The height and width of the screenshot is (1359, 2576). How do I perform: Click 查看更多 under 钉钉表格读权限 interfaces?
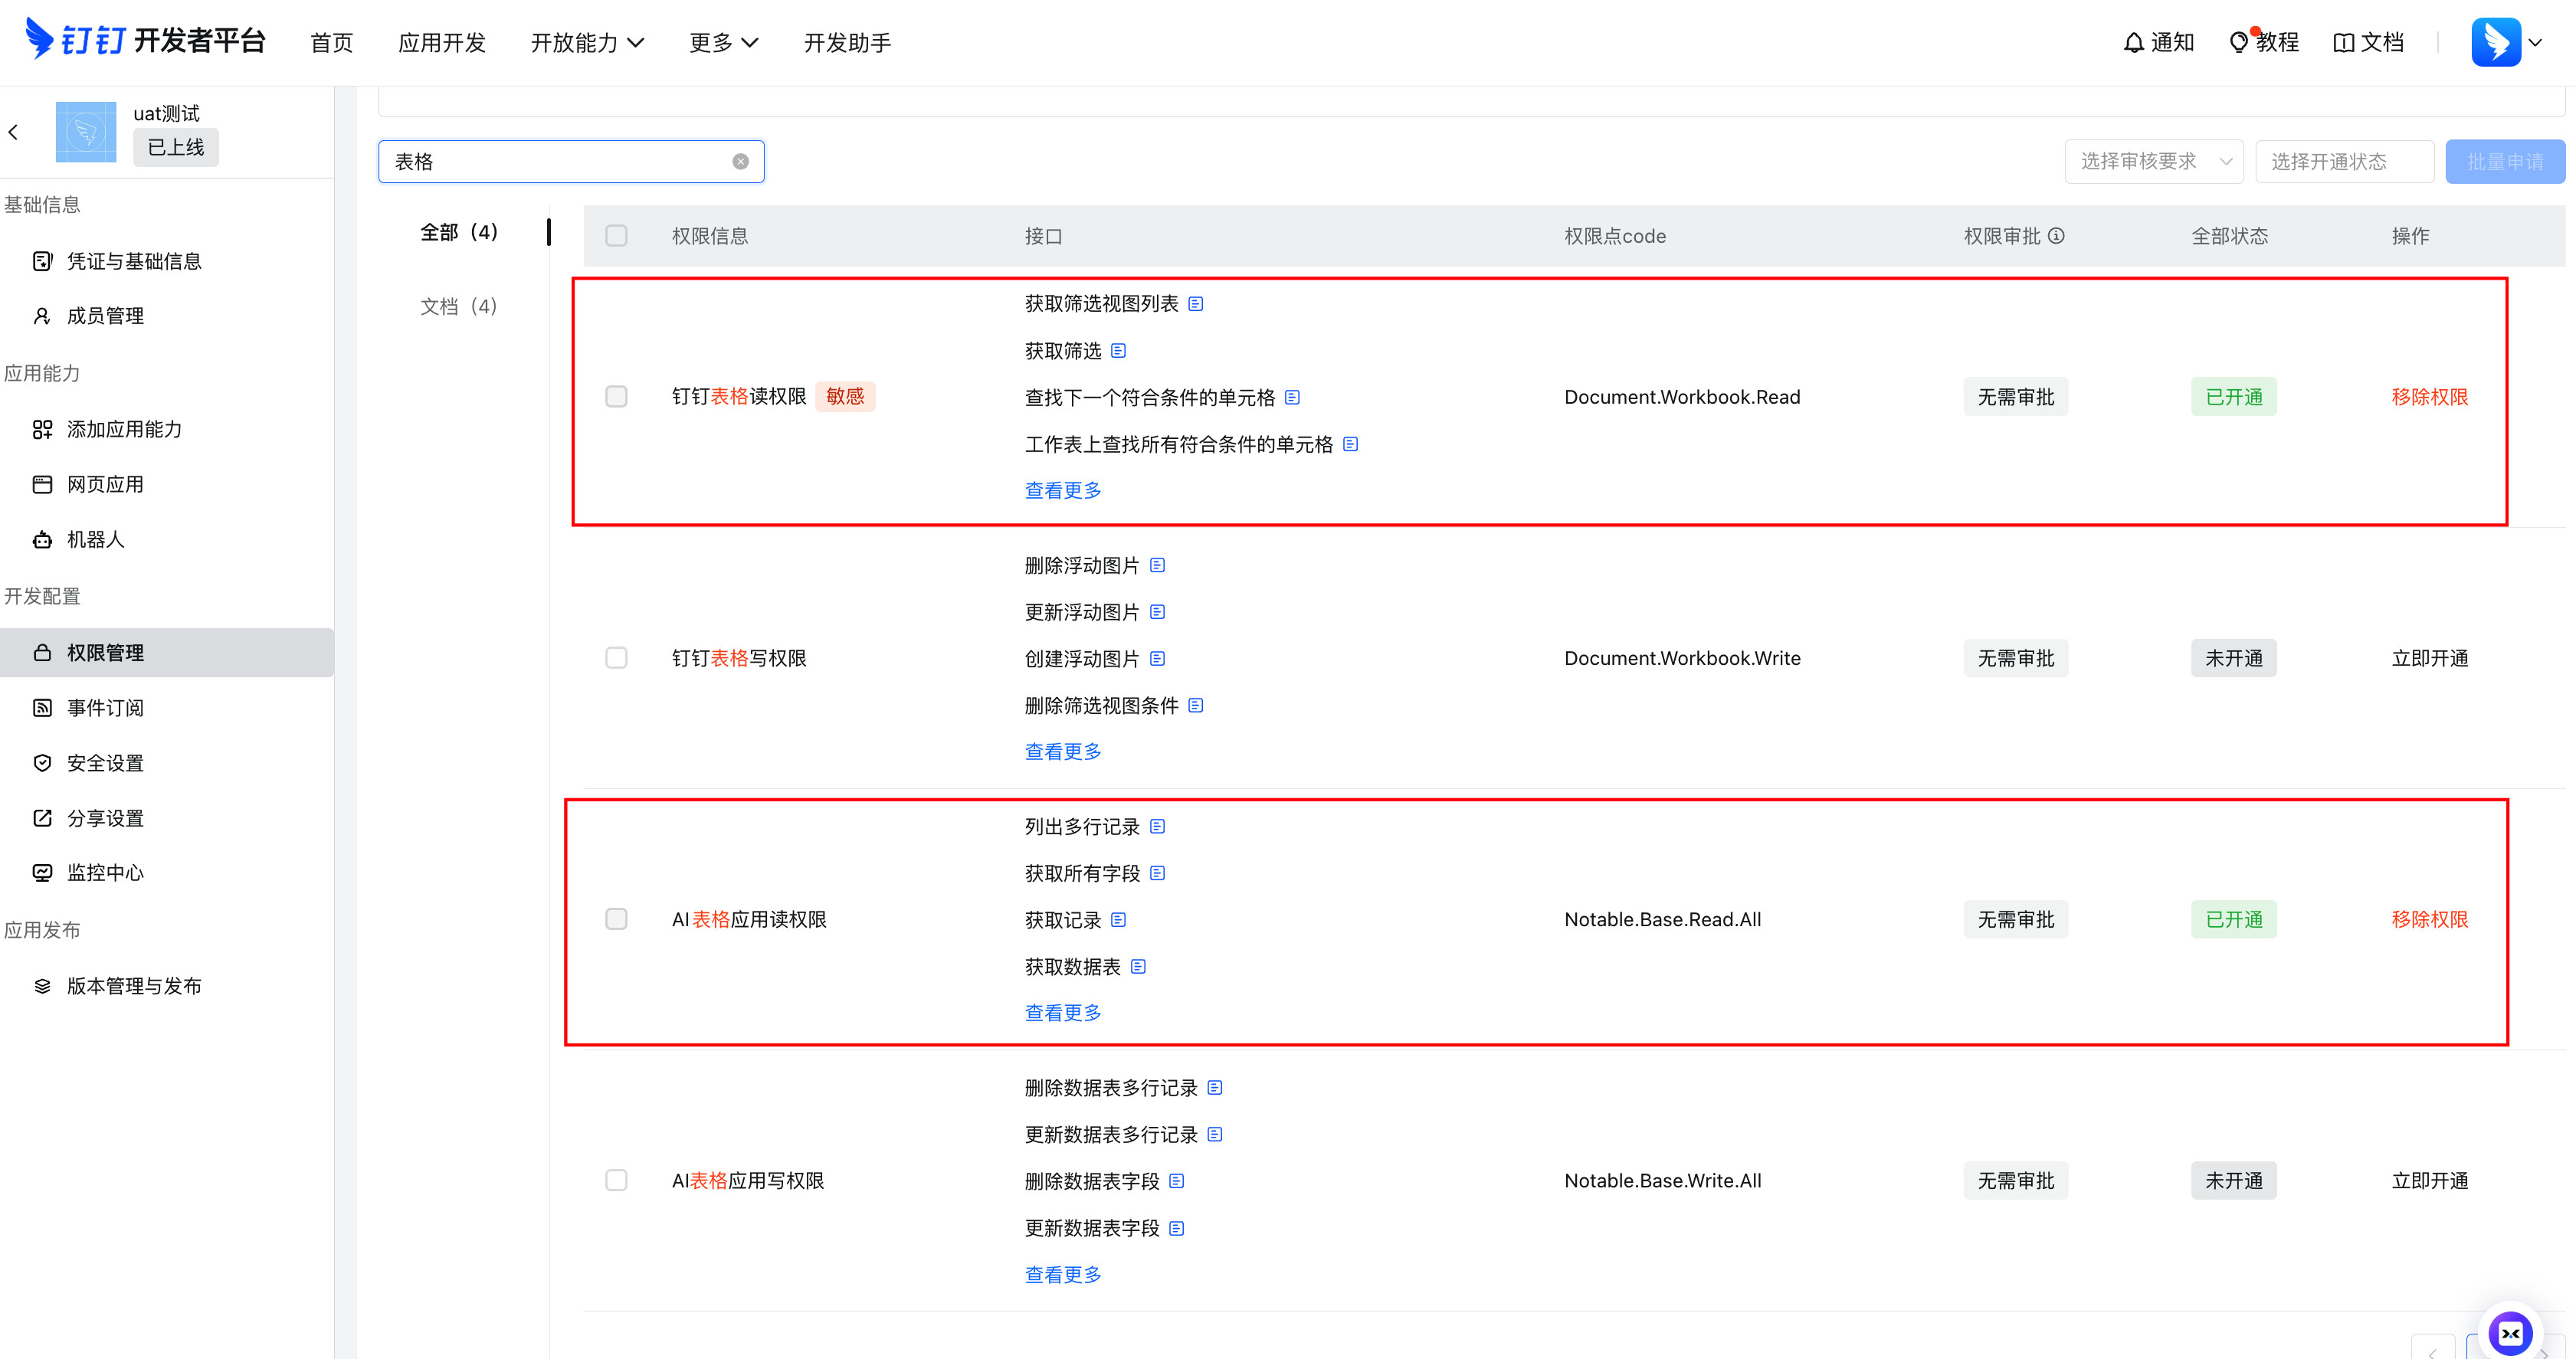tap(1063, 491)
